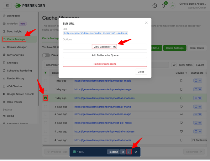The height and width of the screenshot is (161, 210).
Task: Click the General Demo Account name
Action: 192,4
